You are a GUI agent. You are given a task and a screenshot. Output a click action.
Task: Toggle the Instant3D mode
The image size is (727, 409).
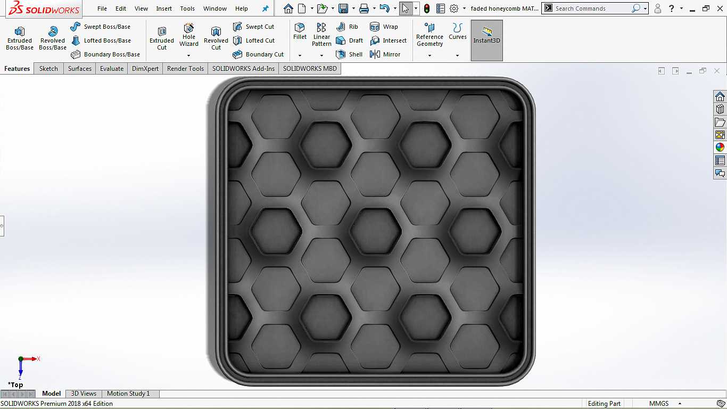click(487, 40)
